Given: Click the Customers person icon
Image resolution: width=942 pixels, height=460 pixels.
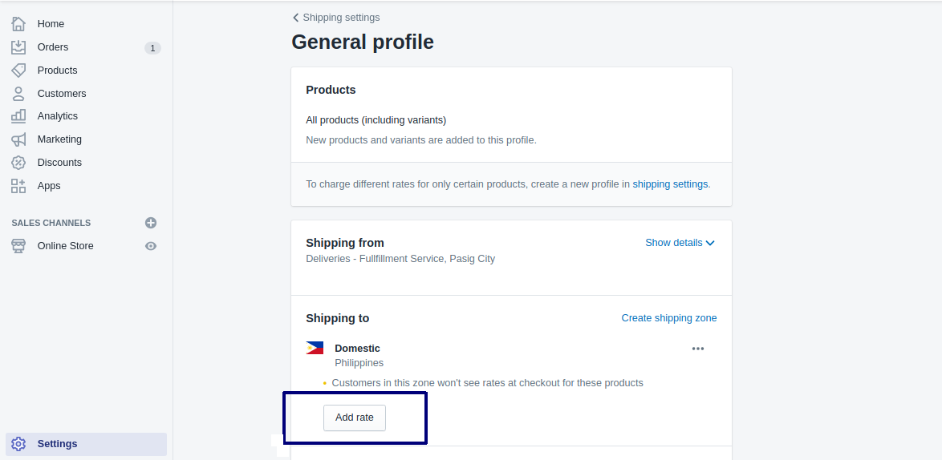Looking at the screenshot, I should pyautogui.click(x=18, y=94).
